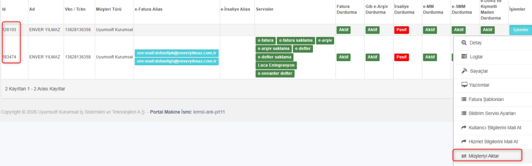
Task: Open the İşlemler dropdown button
Action: click(520, 30)
